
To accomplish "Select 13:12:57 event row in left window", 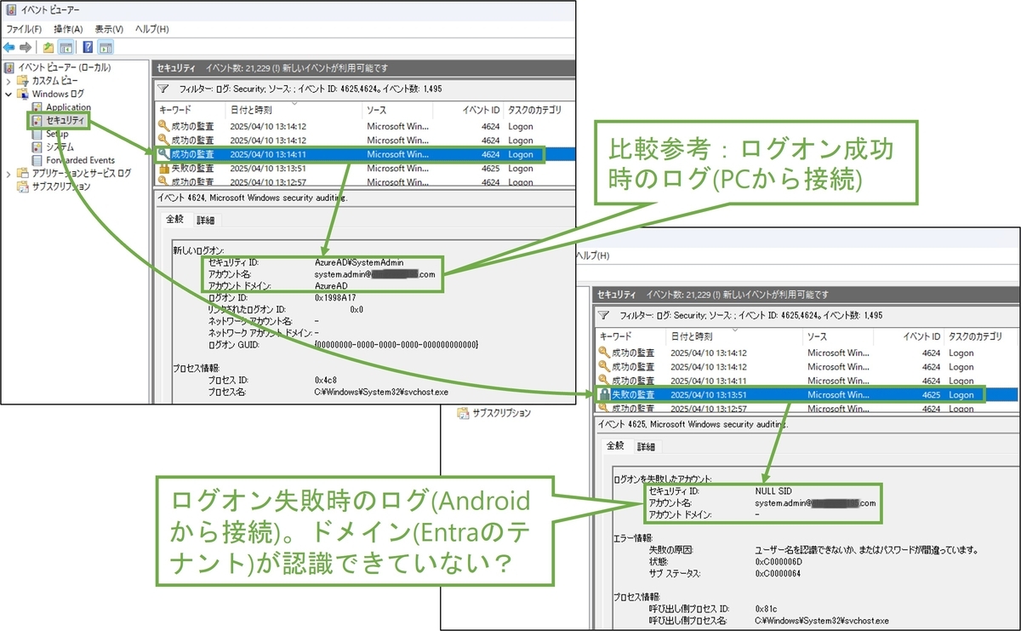I will [x=365, y=181].
